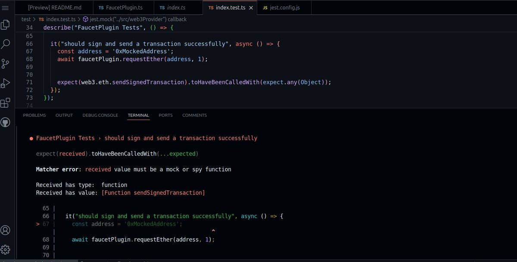Open the GitHub view in activity bar

[x=5, y=123]
